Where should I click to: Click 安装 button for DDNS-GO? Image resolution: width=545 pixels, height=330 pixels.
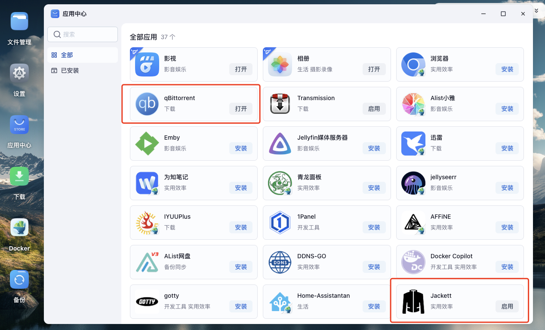pyautogui.click(x=374, y=267)
